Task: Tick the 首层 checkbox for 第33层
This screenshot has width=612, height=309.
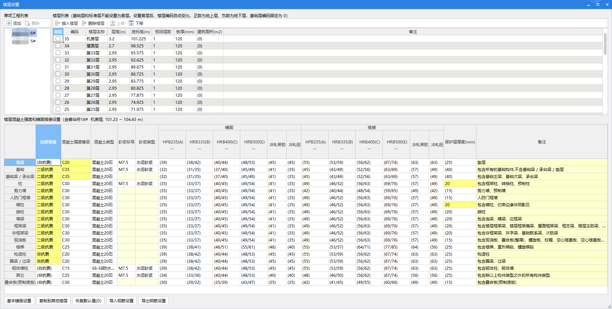Action: pos(58,53)
